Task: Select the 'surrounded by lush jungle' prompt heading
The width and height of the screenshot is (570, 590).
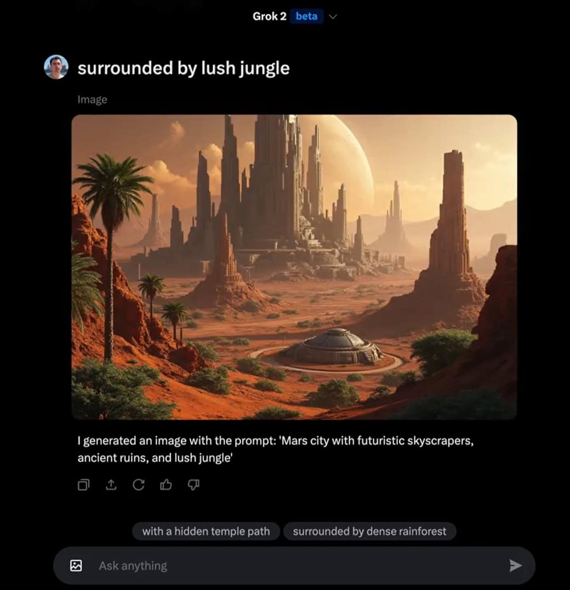Action: (x=184, y=68)
